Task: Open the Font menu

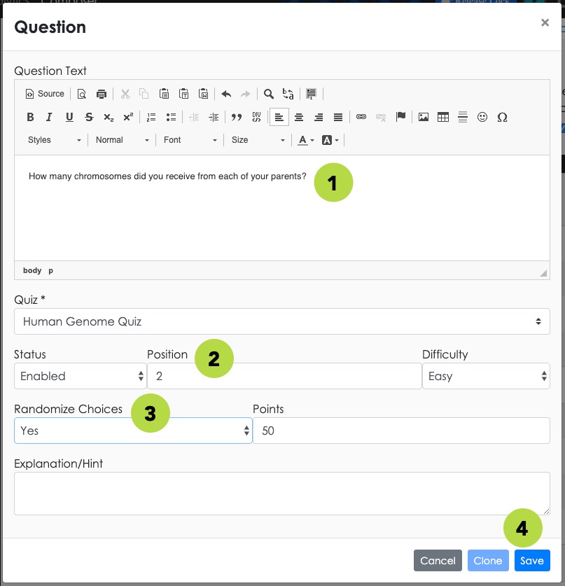Action: 190,140
